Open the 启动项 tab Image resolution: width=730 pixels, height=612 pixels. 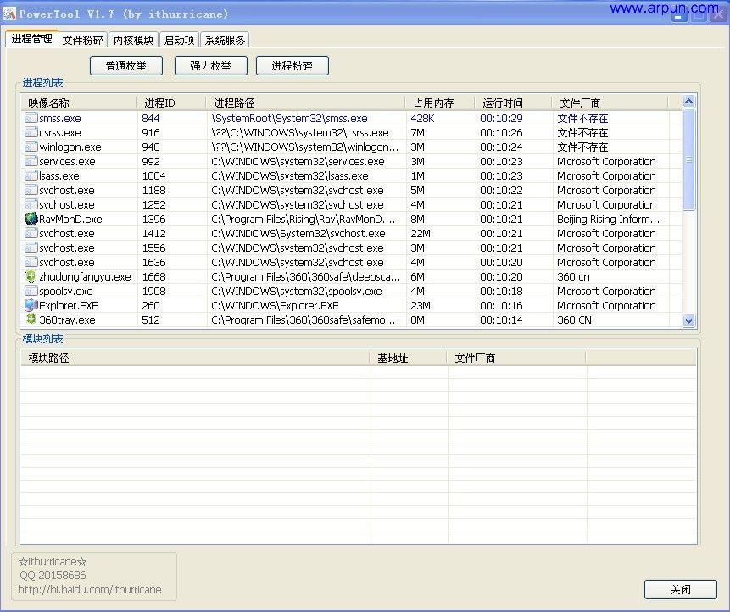179,38
